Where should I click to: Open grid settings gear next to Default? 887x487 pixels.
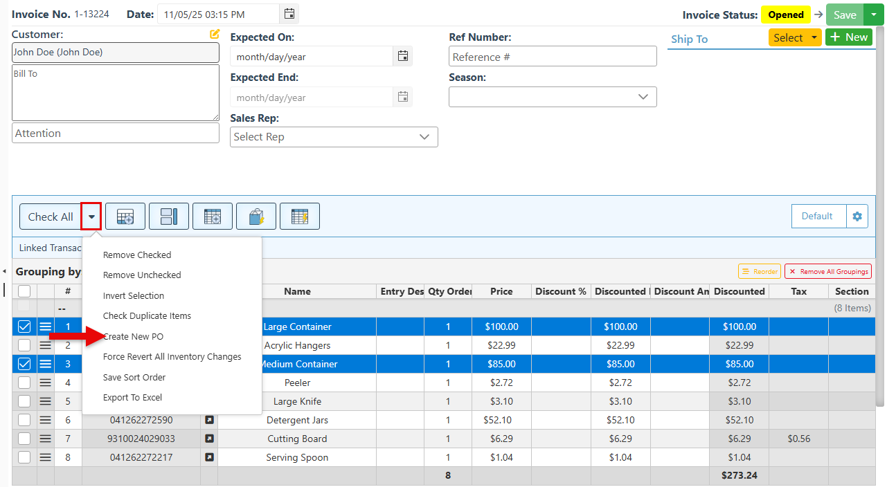click(x=857, y=217)
